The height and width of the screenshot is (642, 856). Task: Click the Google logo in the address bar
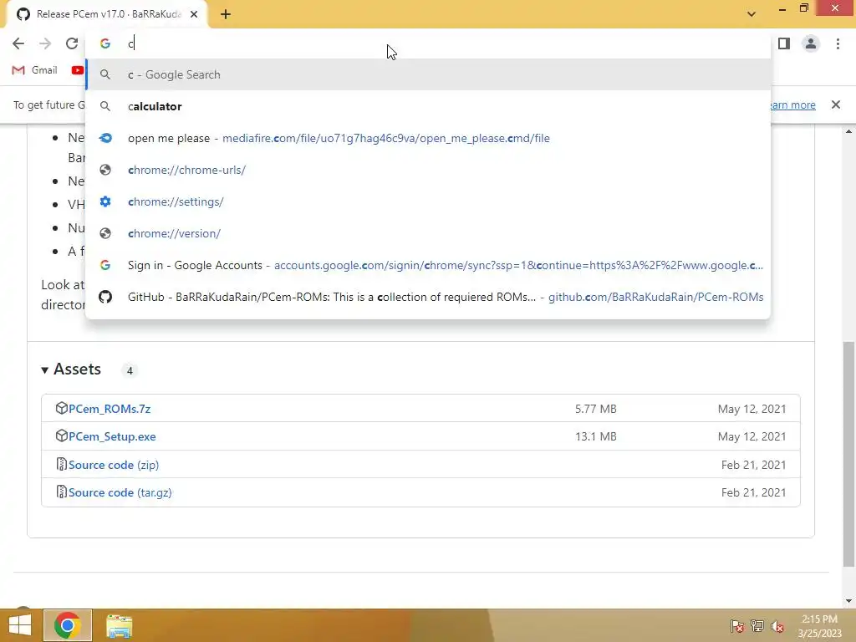(105, 43)
